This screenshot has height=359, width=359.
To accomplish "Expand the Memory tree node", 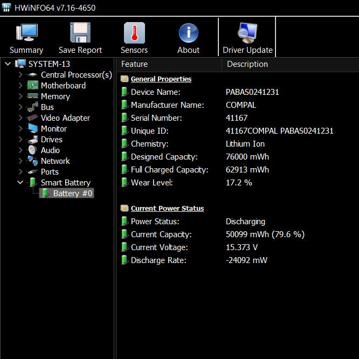I will click(20, 96).
